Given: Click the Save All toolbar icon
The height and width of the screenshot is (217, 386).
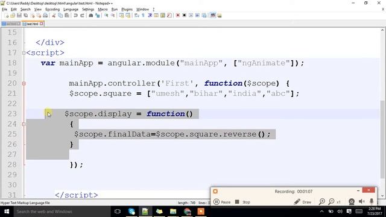Looking at the screenshot, I should pos(25,16).
